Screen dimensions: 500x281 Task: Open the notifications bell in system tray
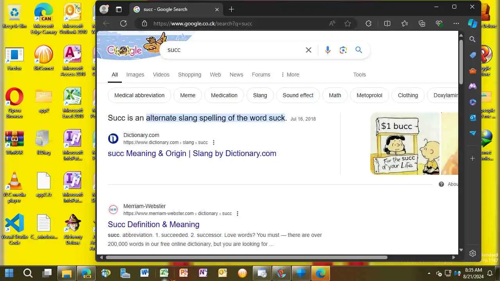tap(490, 273)
